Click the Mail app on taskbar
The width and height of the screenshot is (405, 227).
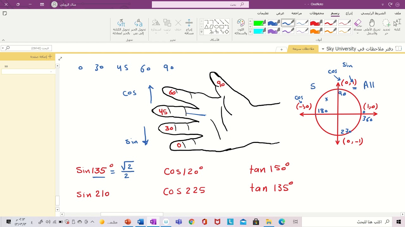click(243, 222)
